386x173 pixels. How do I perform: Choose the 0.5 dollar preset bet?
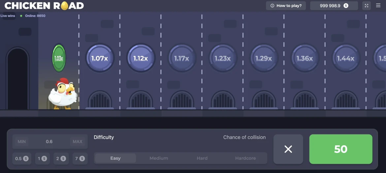pos(22,158)
